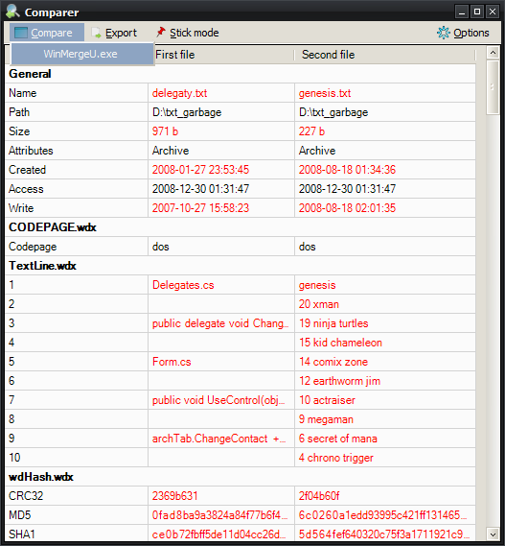Click the Export document icon
Image resolution: width=505 pixels, height=546 pixels.
pyautogui.click(x=96, y=33)
